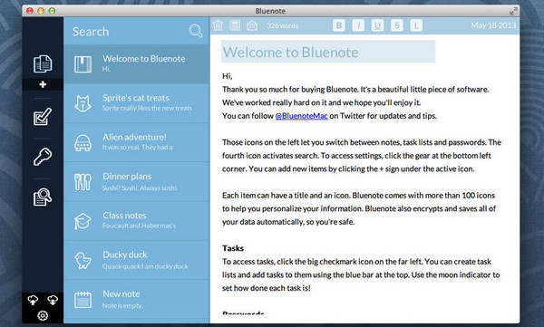Image resolution: width=544 pixels, height=327 pixels.
Task: Open the Class notes note
Action: point(137,221)
